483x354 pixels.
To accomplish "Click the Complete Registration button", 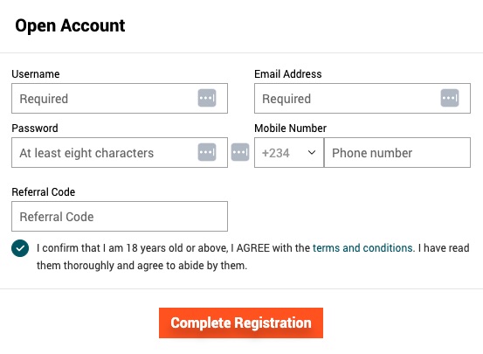I will (241, 323).
